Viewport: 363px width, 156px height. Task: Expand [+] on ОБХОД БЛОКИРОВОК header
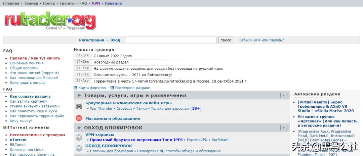click(x=284, y=127)
